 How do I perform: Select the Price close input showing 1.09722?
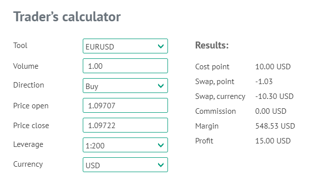(125, 125)
